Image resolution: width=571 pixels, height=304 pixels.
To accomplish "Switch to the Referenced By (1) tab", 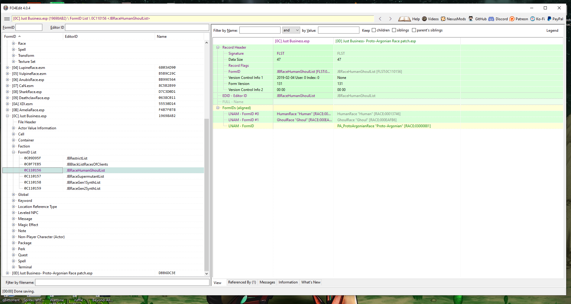I will 242,282.
